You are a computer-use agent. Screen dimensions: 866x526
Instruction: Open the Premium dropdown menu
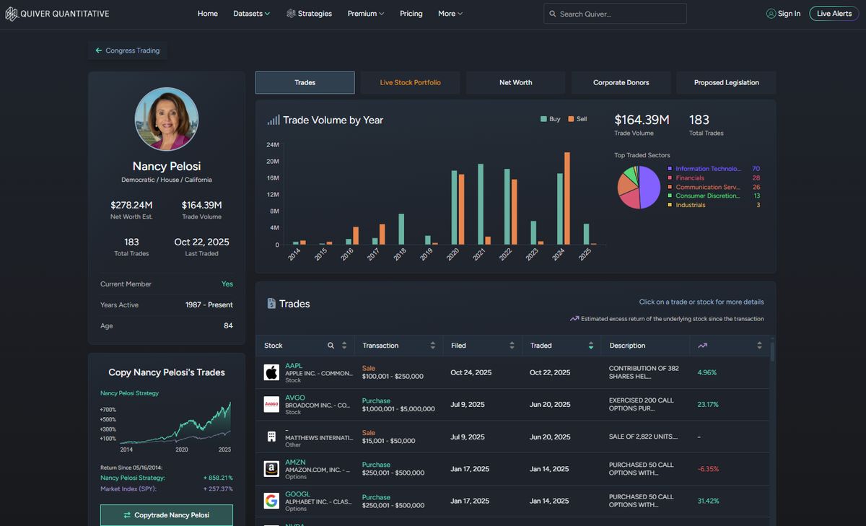point(365,14)
